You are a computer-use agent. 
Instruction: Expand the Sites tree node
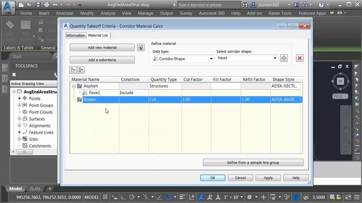pyautogui.click(x=19, y=139)
